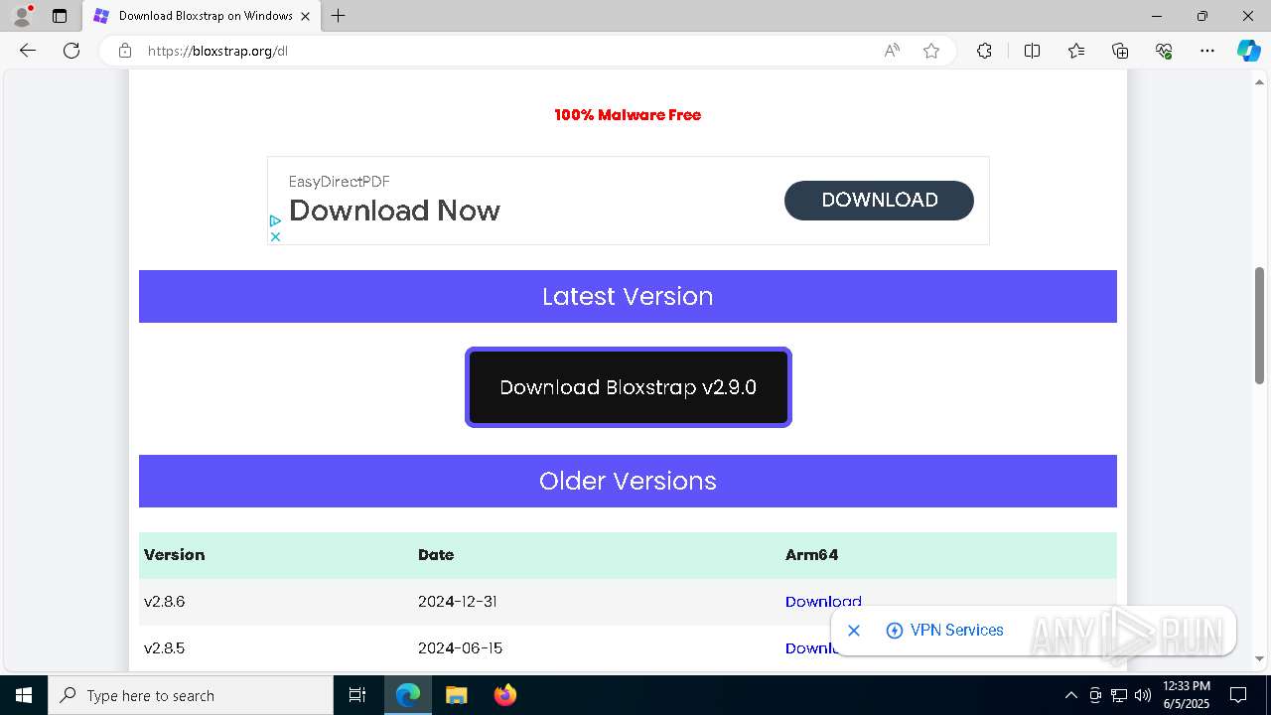Activate Read Aloud icon
The width and height of the screenshot is (1271, 715).
pyautogui.click(x=892, y=51)
